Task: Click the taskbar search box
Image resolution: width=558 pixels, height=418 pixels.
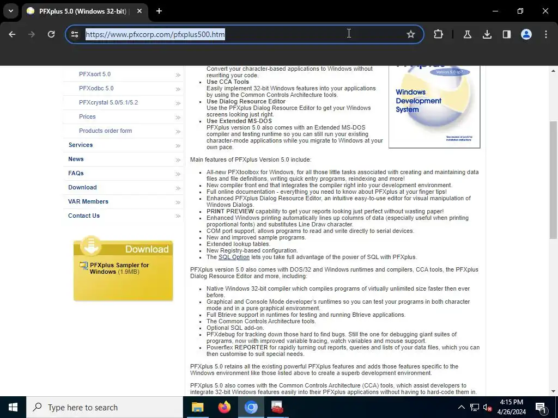Action: pos(105,407)
